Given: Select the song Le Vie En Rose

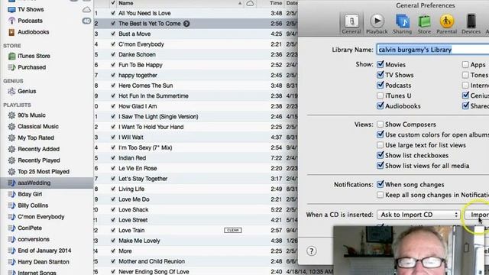Looking at the screenshot, I should tap(138, 168).
